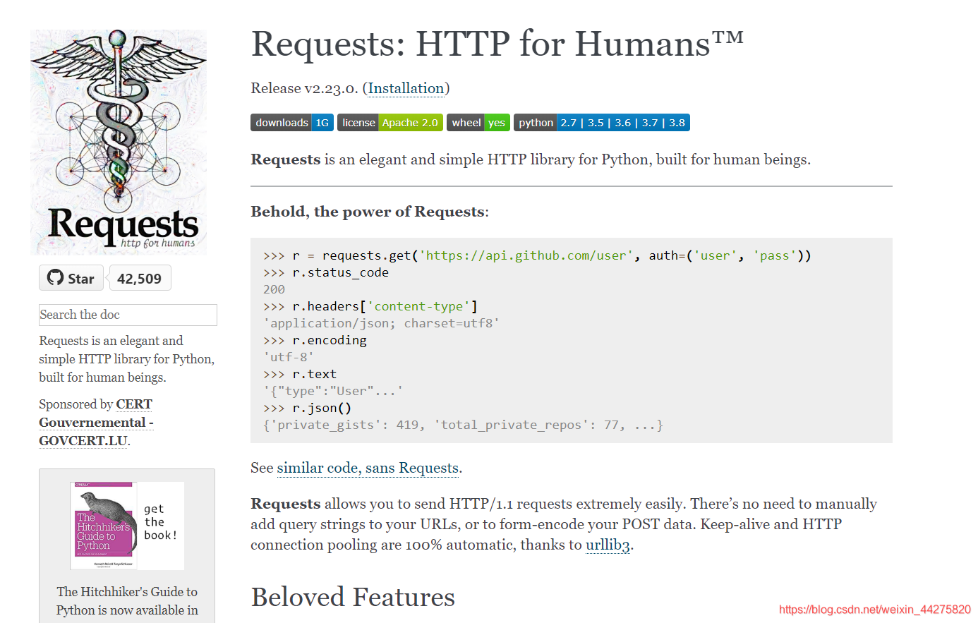
Task: Click the Requests caduceus logo image
Action: click(119, 142)
